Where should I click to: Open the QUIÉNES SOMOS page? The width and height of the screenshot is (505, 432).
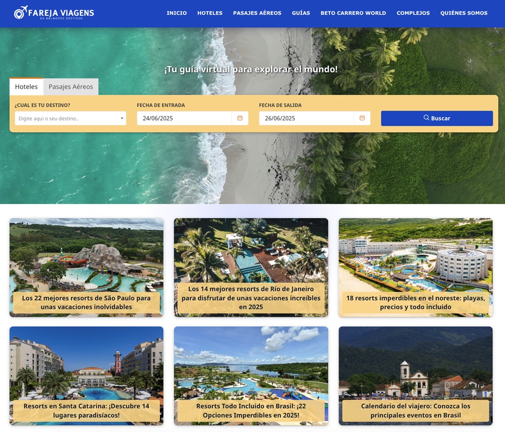(x=464, y=13)
